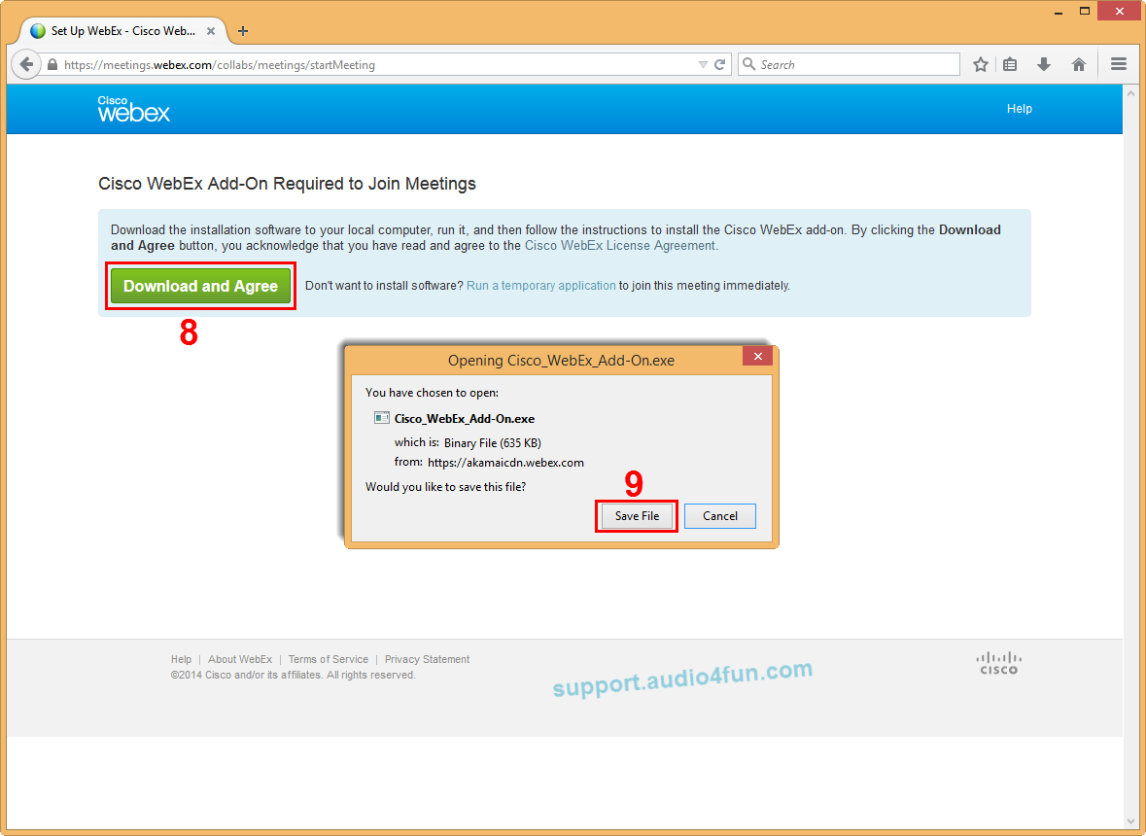Open the Firefox hamburger menu
This screenshot has height=836, width=1146.
coord(1118,64)
